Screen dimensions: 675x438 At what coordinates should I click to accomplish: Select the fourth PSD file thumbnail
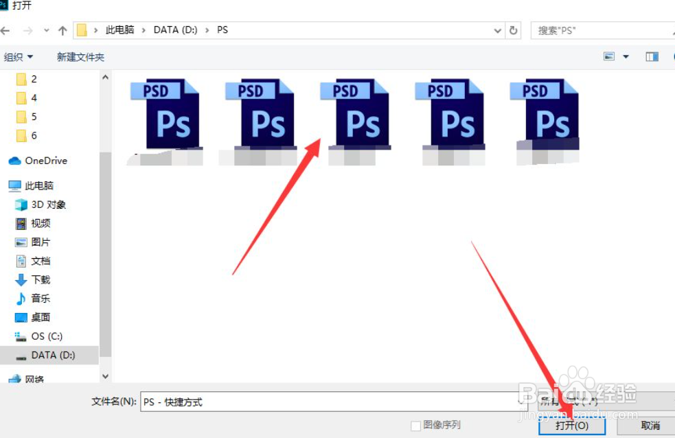click(x=449, y=122)
